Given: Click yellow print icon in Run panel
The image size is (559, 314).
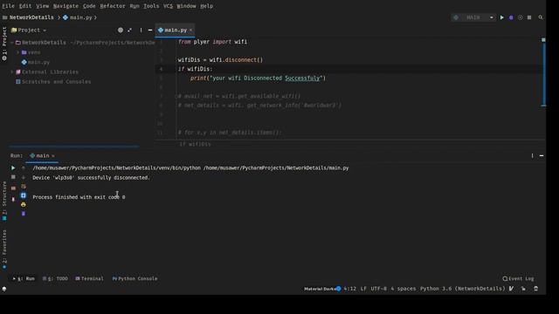Looking at the screenshot, I should 24,205.
